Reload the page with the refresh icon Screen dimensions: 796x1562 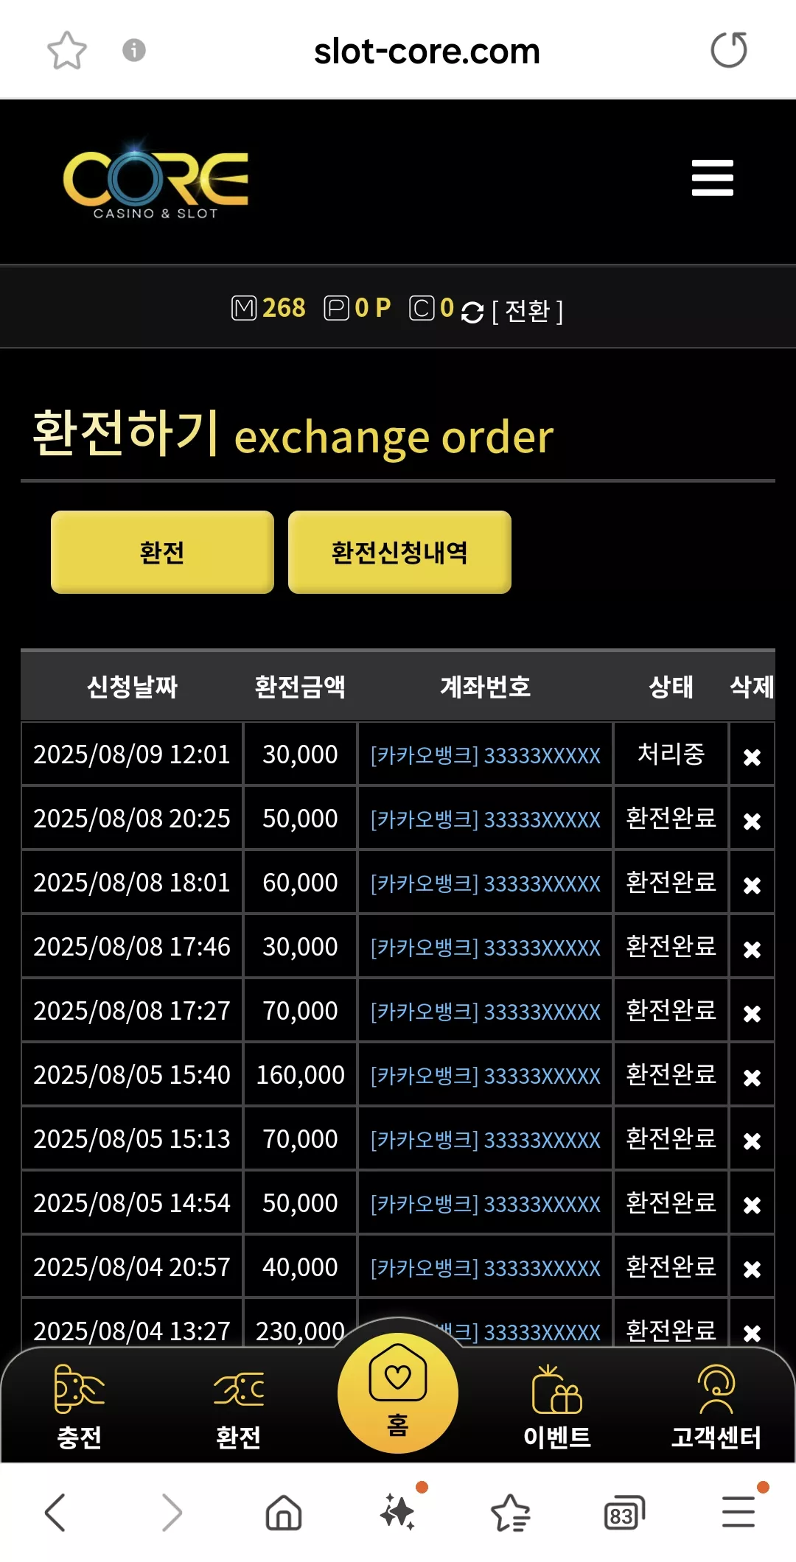coord(729,50)
